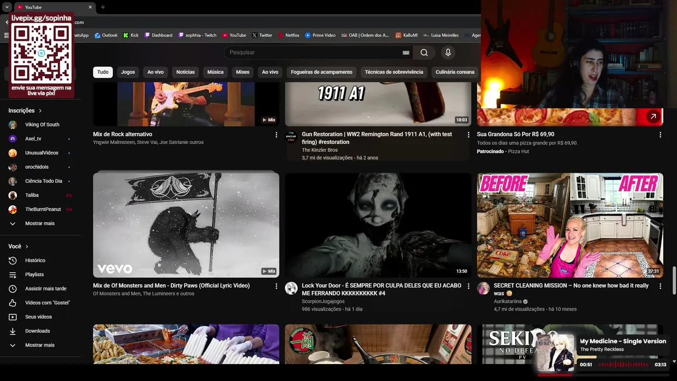Select the Jogos filter chip
The image size is (677, 381).
pyautogui.click(x=128, y=72)
